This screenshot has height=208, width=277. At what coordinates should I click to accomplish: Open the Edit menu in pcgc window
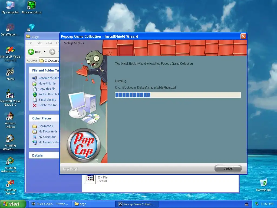(39, 43)
